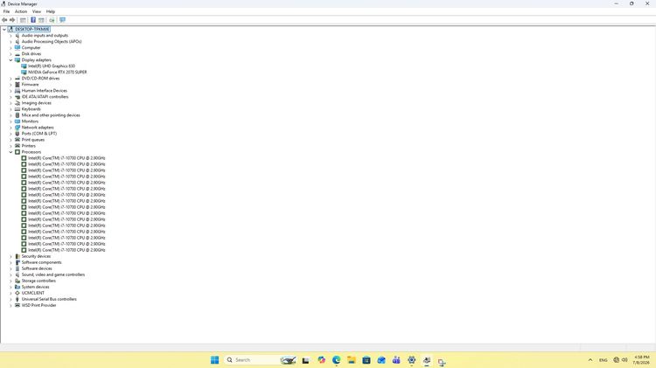Expand the Computer category
The height and width of the screenshot is (368, 656).
pos(10,48)
